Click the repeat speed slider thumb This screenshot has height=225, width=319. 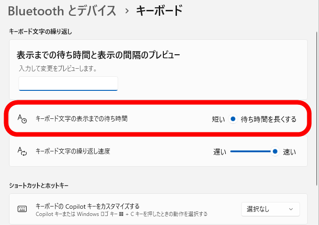click(275, 152)
